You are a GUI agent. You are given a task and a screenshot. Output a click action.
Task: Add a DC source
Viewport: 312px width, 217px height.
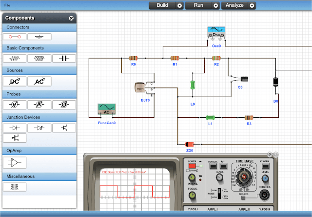pyautogui.click(x=15, y=81)
